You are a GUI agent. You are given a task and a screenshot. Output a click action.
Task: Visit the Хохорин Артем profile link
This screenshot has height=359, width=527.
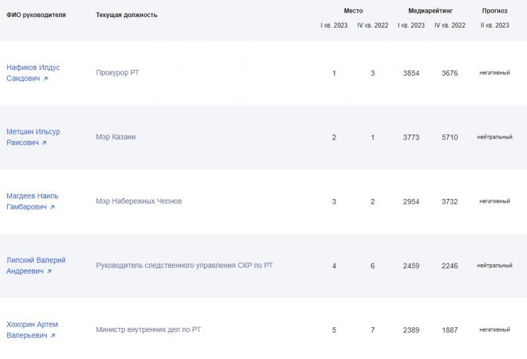pyautogui.click(x=32, y=324)
